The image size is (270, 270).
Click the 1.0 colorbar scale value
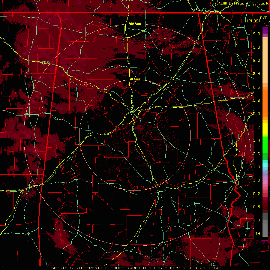256,180
